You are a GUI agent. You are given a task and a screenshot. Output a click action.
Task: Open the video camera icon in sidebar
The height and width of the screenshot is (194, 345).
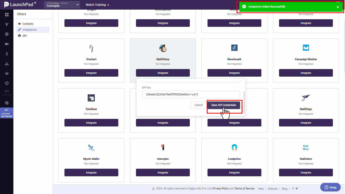coord(7,44)
